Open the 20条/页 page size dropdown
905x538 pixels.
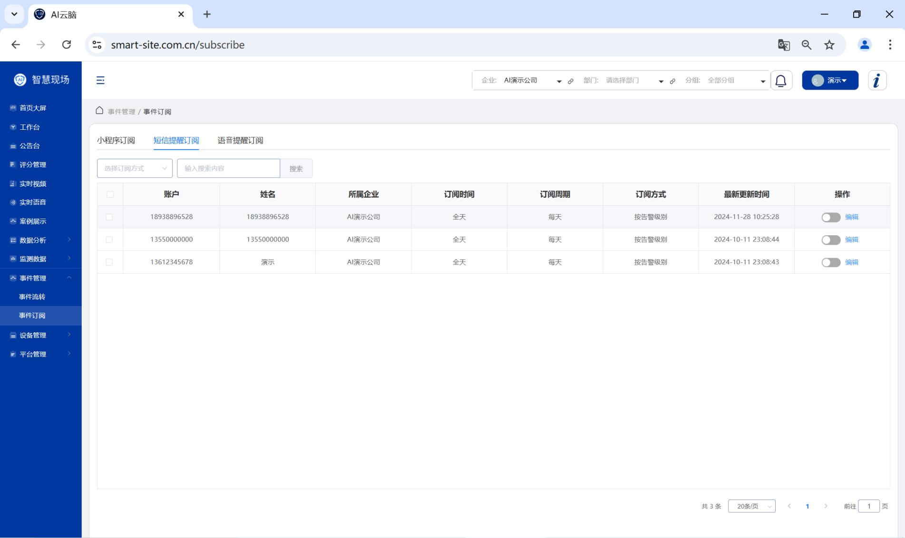(x=751, y=506)
